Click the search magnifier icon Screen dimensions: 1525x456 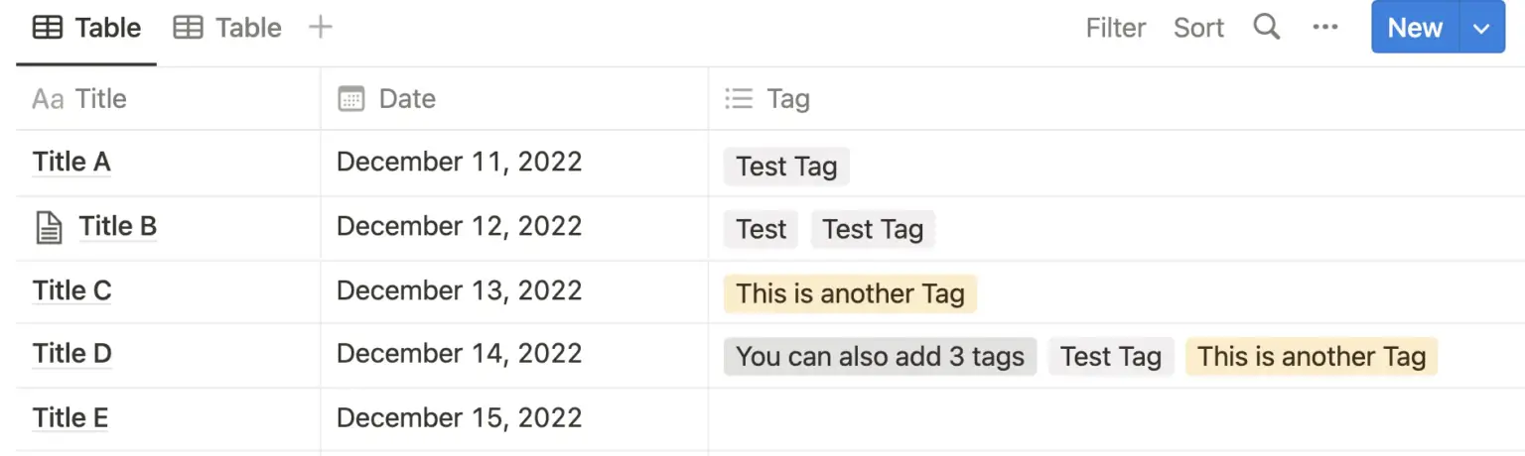pos(1266,27)
